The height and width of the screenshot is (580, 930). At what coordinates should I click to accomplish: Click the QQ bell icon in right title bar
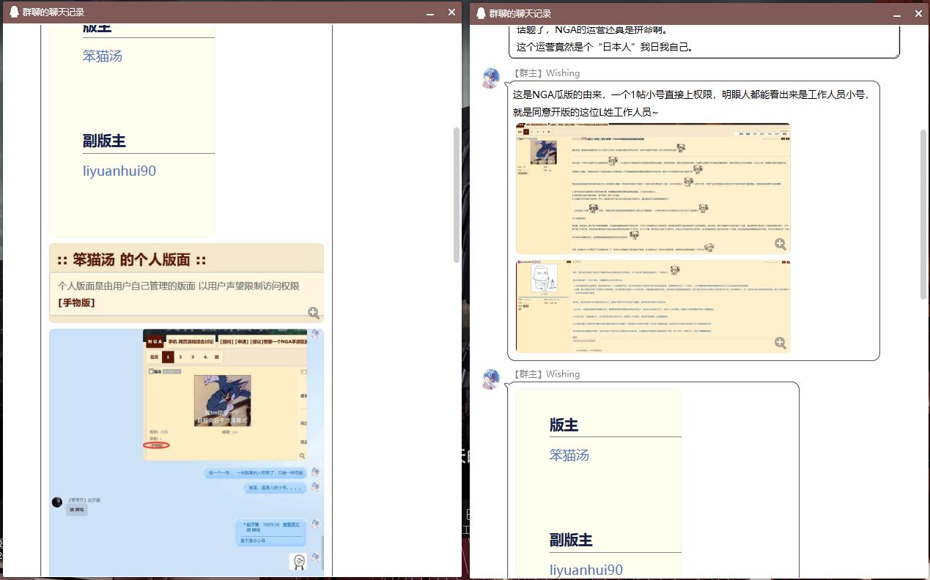coord(481,13)
